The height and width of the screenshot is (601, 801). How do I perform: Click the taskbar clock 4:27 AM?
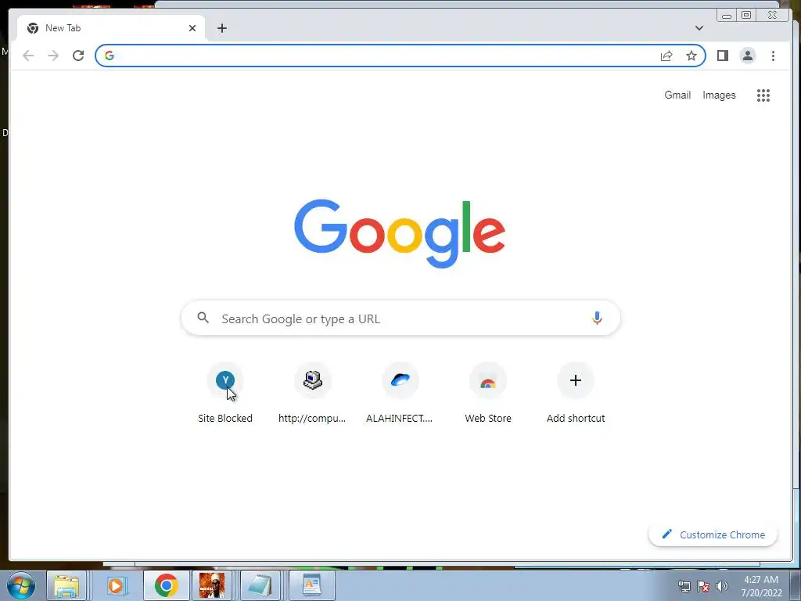761,586
